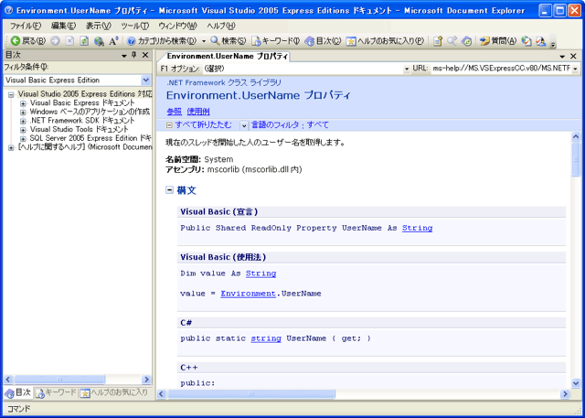The height and width of the screenshot is (418, 585).
Task: Open the Visual Basic Express Edition filter dropdown
Action: tap(146, 80)
